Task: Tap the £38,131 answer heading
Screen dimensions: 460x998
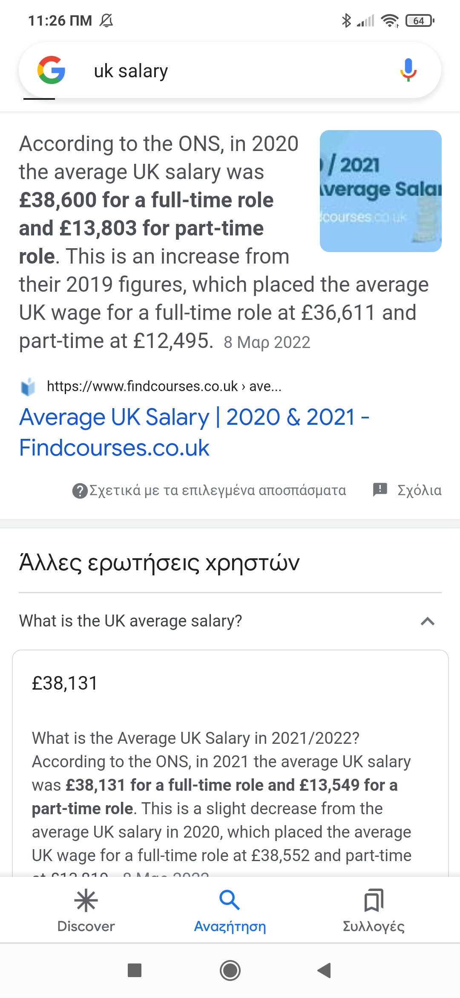Action: point(65,683)
